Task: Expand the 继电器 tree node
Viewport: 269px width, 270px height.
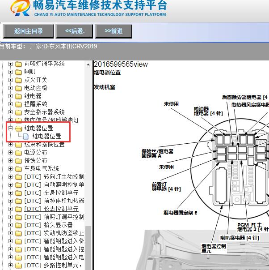Action: [x=10, y=96]
